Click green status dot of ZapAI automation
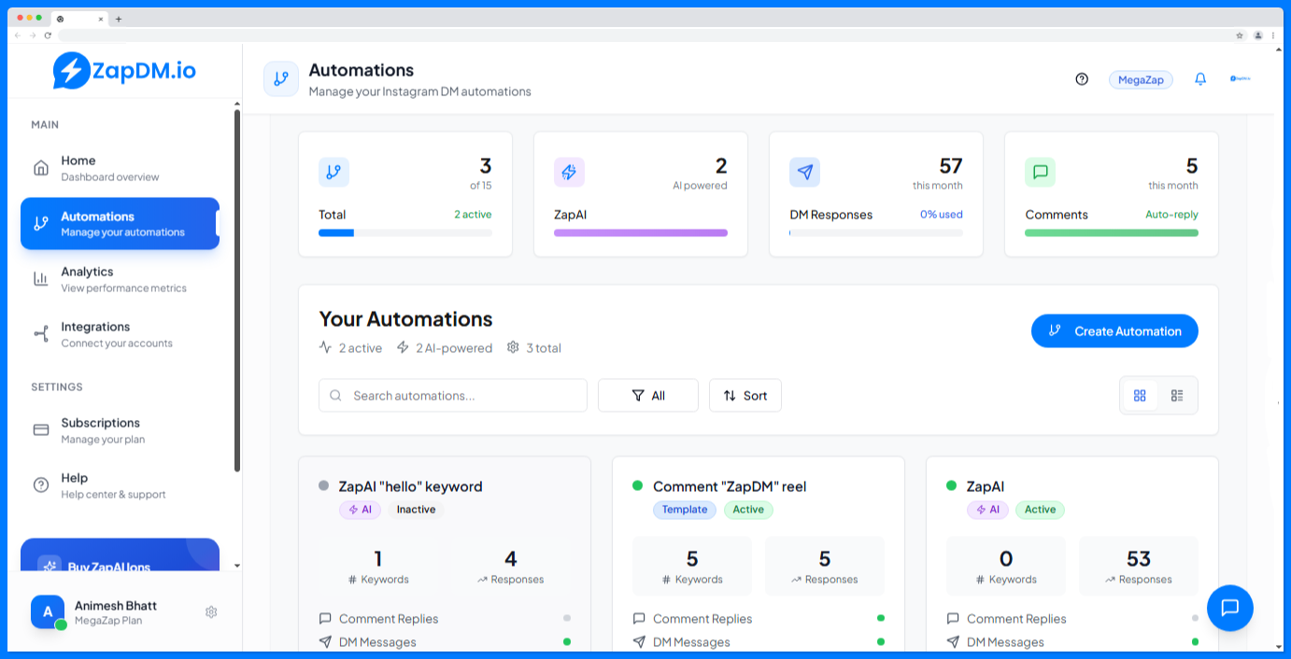Image resolution: width=1291 pixels, height=659 pixels. click(952, 485)
